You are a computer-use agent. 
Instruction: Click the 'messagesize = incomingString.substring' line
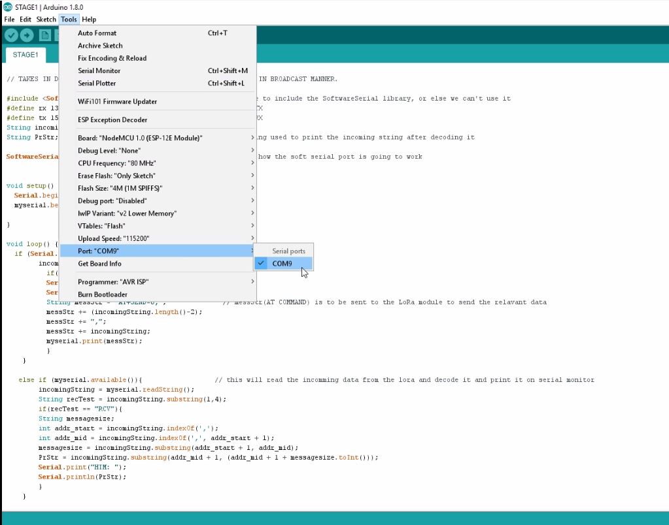coord(168,448)
